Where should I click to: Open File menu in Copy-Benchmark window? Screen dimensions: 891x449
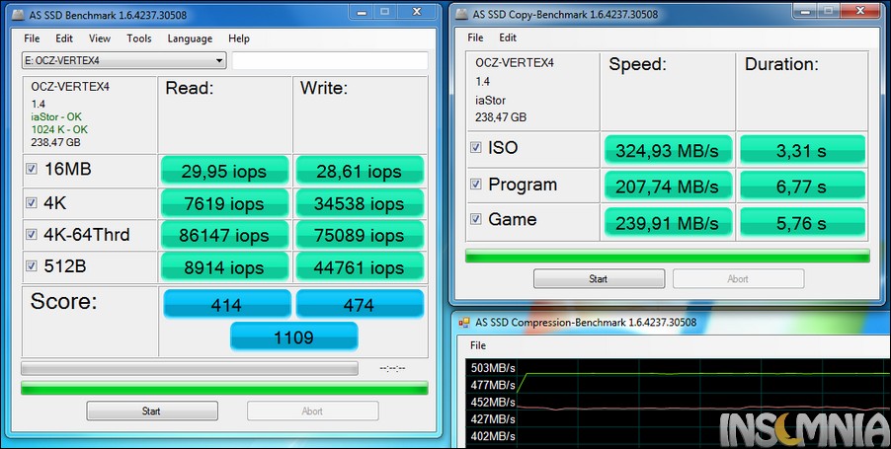click(475, 37)
